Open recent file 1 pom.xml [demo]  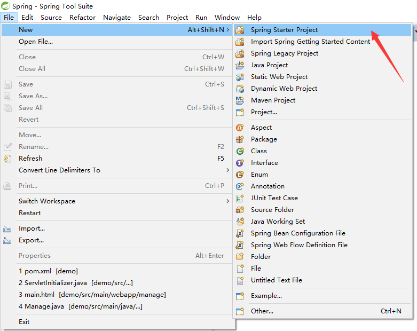117,271
